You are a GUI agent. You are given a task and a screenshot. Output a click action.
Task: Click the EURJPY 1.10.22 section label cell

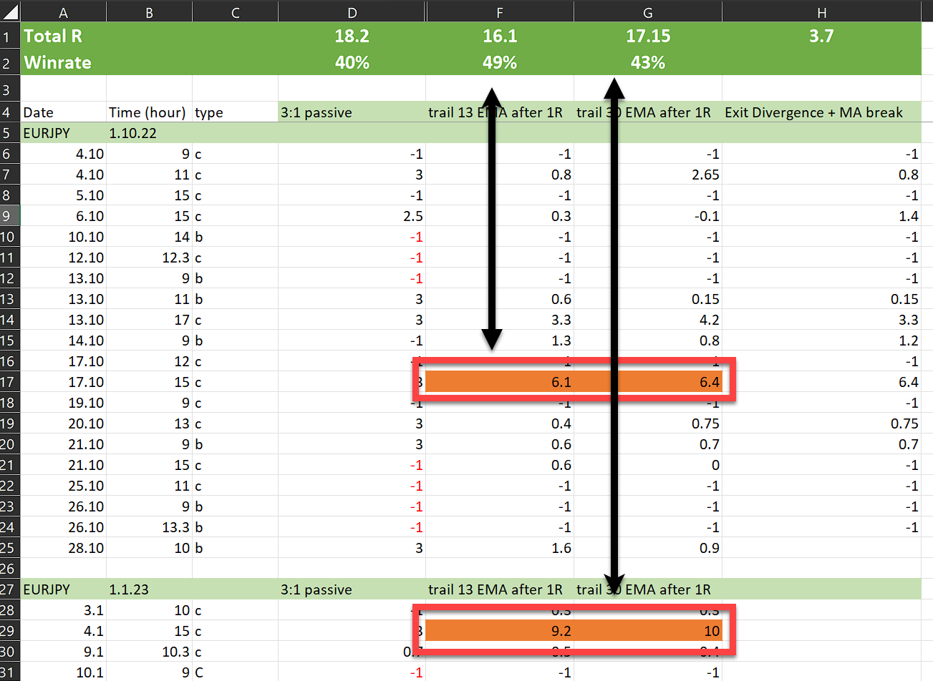click(63, 133)
